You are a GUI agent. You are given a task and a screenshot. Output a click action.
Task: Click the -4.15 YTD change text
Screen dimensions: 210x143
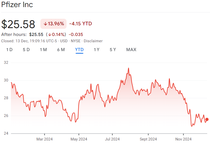pos(81,24)
